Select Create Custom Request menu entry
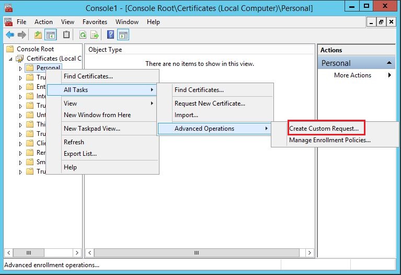Screen dimensions: 401x275 pos(324,129)
